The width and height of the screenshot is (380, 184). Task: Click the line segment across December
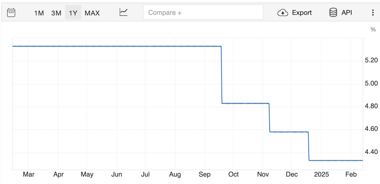pos(289,132)
